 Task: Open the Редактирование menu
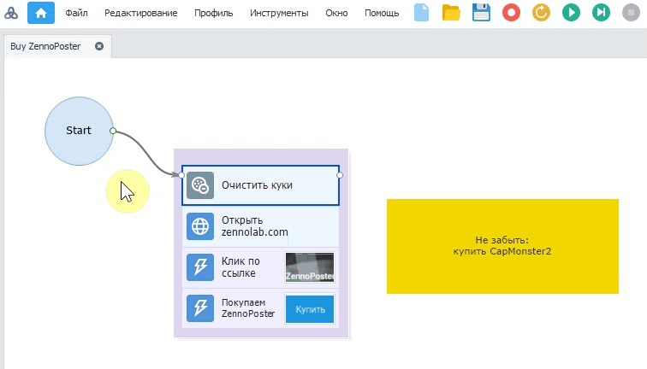point(140,13)
